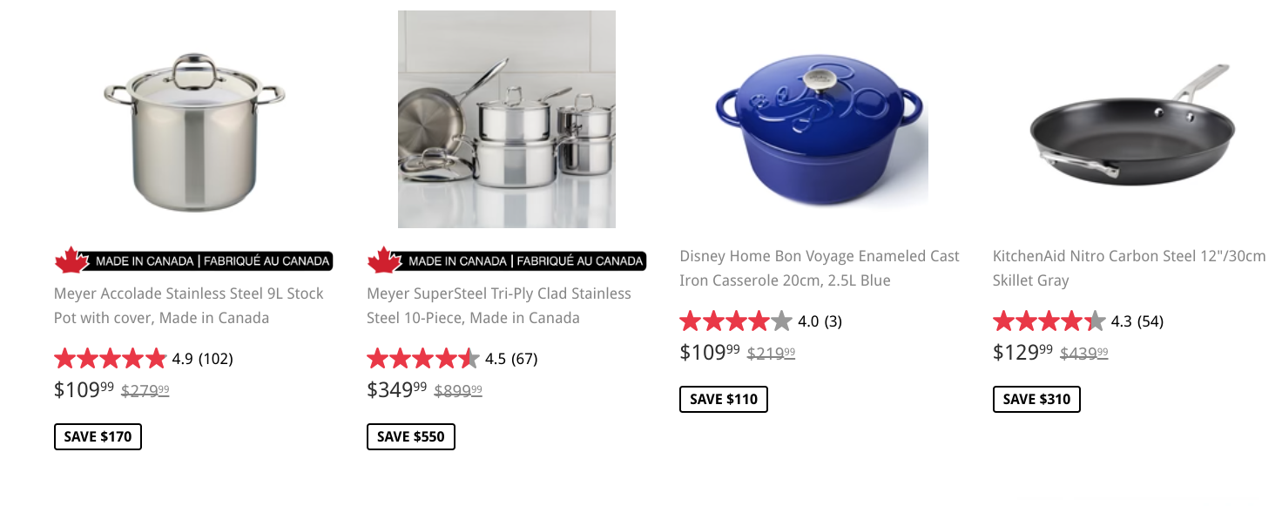Open the 102 reviews count
The height and width of the screenshot is (506, 1282).
pos(216,358)
